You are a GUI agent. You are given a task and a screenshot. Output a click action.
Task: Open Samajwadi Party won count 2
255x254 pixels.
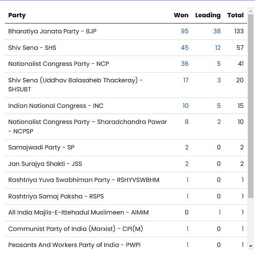click(187, 147)
